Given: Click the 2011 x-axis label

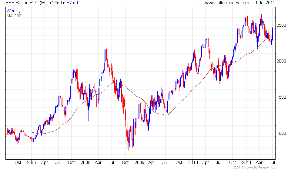Looking at the screenshot, I should (x=246, y=163).
